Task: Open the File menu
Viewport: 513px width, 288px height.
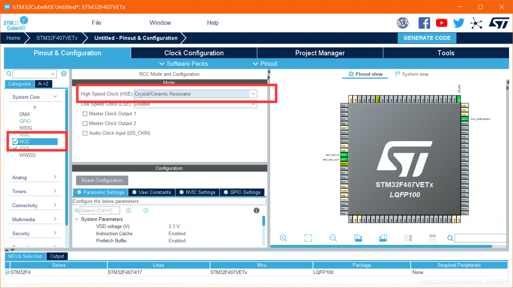Action: (x=97, y=23)
